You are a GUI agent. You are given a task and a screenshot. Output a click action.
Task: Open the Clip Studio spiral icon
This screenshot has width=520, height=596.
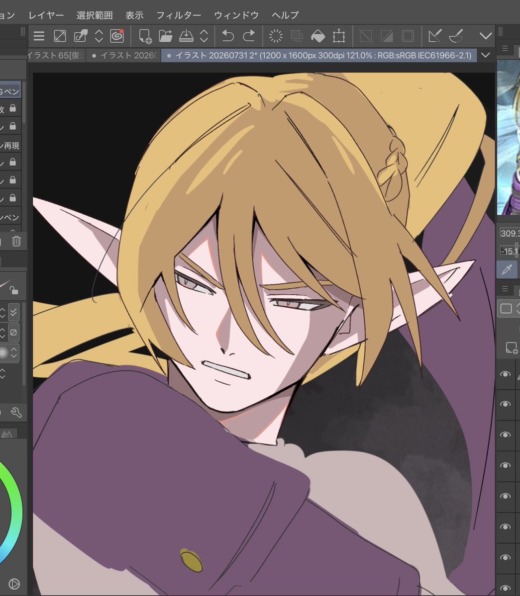tap(117, 36)
